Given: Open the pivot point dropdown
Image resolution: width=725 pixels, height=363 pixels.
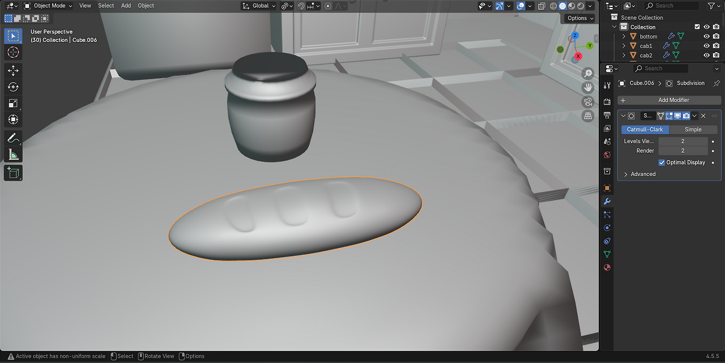Looking at the screenshot, I should pyautogui.click(x=287, y=6).
